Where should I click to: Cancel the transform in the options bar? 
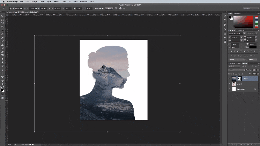120,8
